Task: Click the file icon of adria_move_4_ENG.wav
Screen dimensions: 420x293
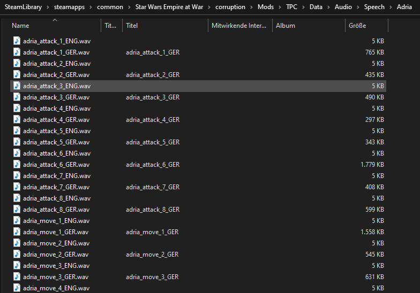Action: point(17,288)
